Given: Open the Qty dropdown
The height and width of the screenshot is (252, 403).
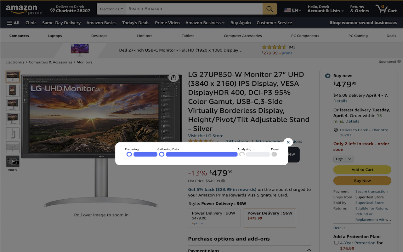Looking at the screenshot, I should pyautogui.click(x=343, y=159).
